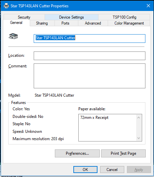This screenshot has width=154, height=177.
Task: Select the General tab
Action: [x=16, y=23]
